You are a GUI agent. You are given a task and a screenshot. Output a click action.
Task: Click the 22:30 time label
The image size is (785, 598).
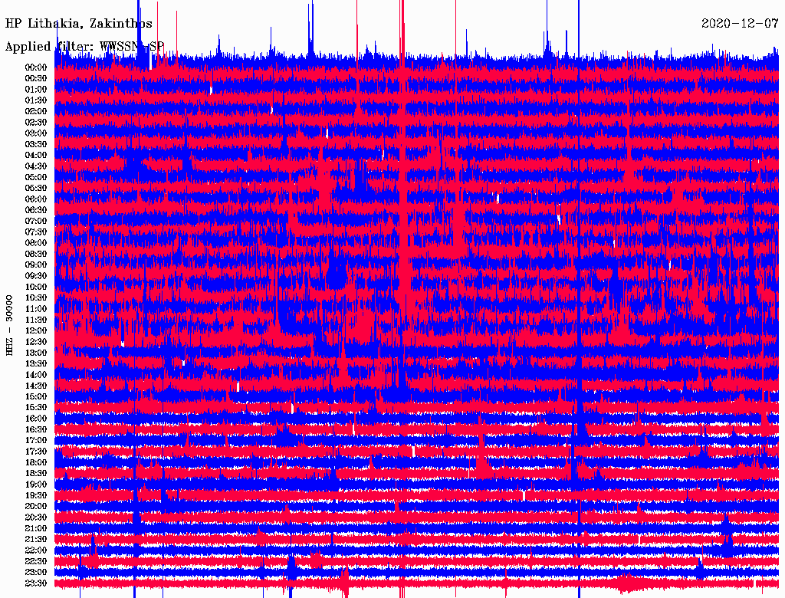click(x=36, y=562)
